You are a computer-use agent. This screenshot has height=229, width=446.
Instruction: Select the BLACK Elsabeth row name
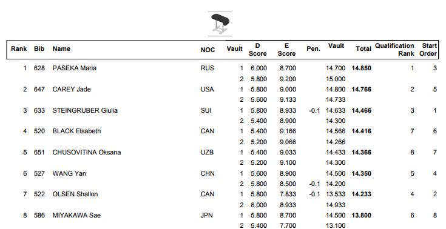(76, 131)
